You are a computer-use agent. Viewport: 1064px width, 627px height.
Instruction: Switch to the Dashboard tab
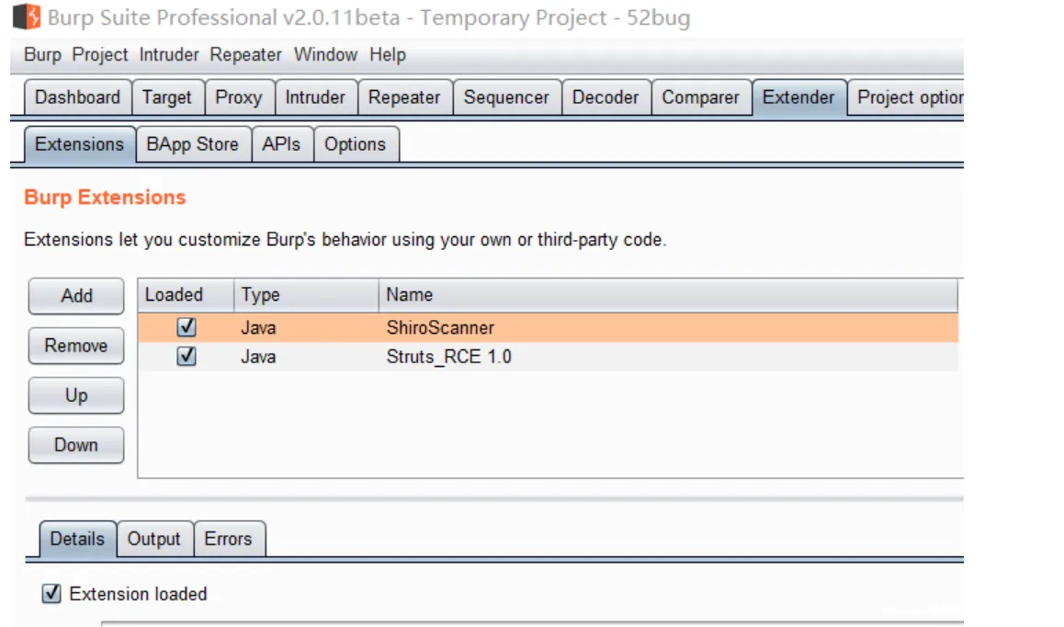pyautogui.click(x=77, y=97)
